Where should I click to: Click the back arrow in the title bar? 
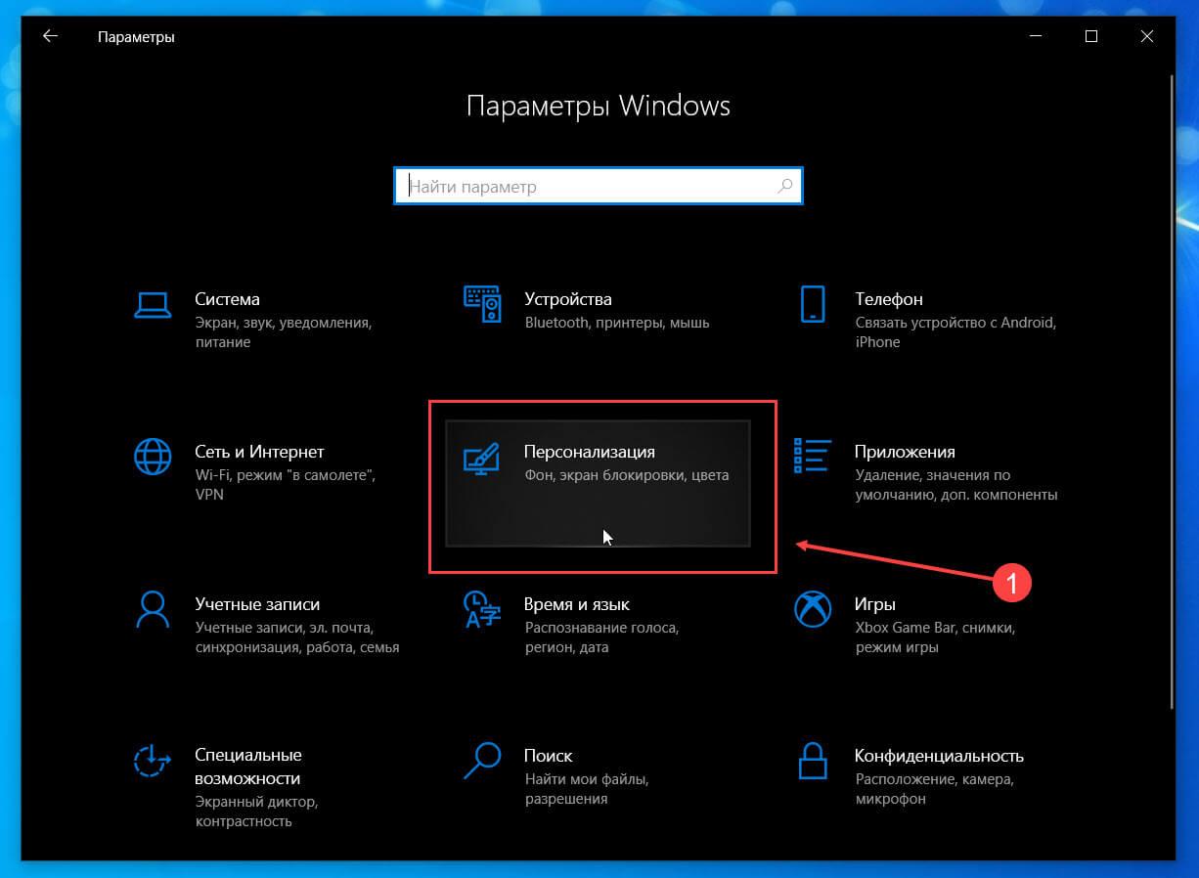tap(50, 37)
